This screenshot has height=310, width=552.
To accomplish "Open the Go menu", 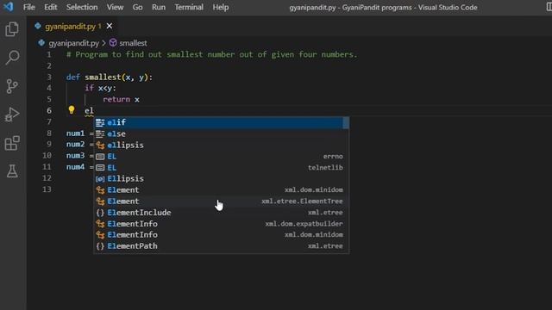I will (x=138, y=7).
